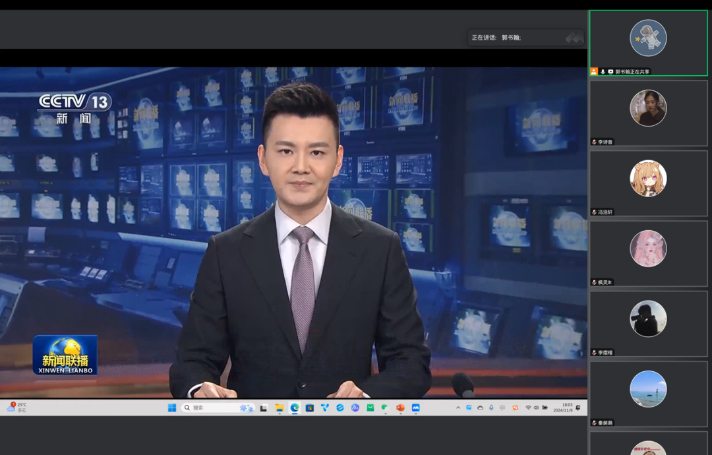Select 李诗音's participant avatar
The height and width of the screenshot is (455, 712).
[648, 108]
